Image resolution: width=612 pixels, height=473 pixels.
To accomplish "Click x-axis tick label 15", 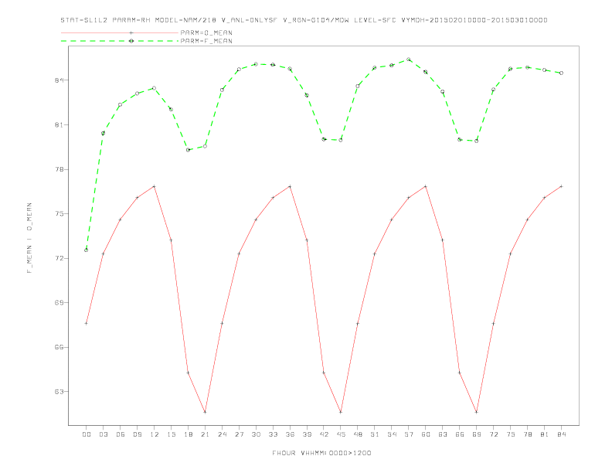I will click(171, 434).
